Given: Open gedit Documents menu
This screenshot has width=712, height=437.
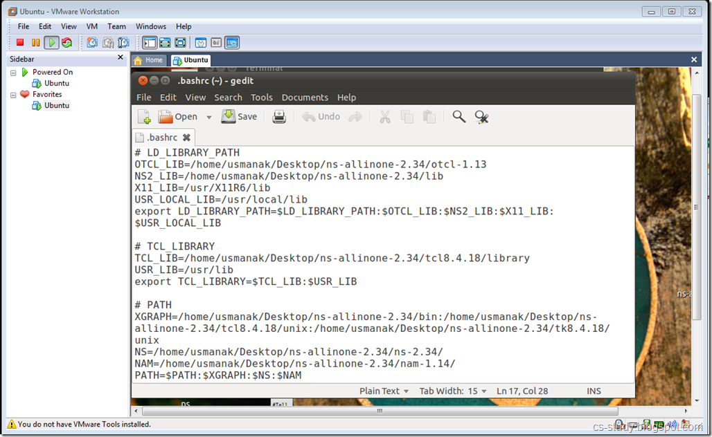Looking at the screenshot, I should coord(305,97).
